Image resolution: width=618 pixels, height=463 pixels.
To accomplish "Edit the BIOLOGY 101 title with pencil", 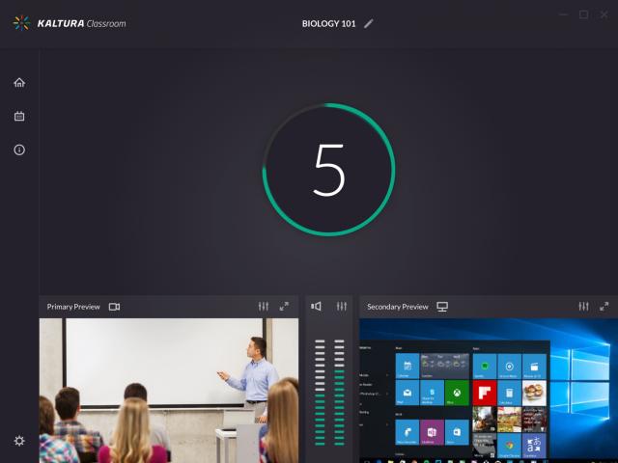I will 369,23.
